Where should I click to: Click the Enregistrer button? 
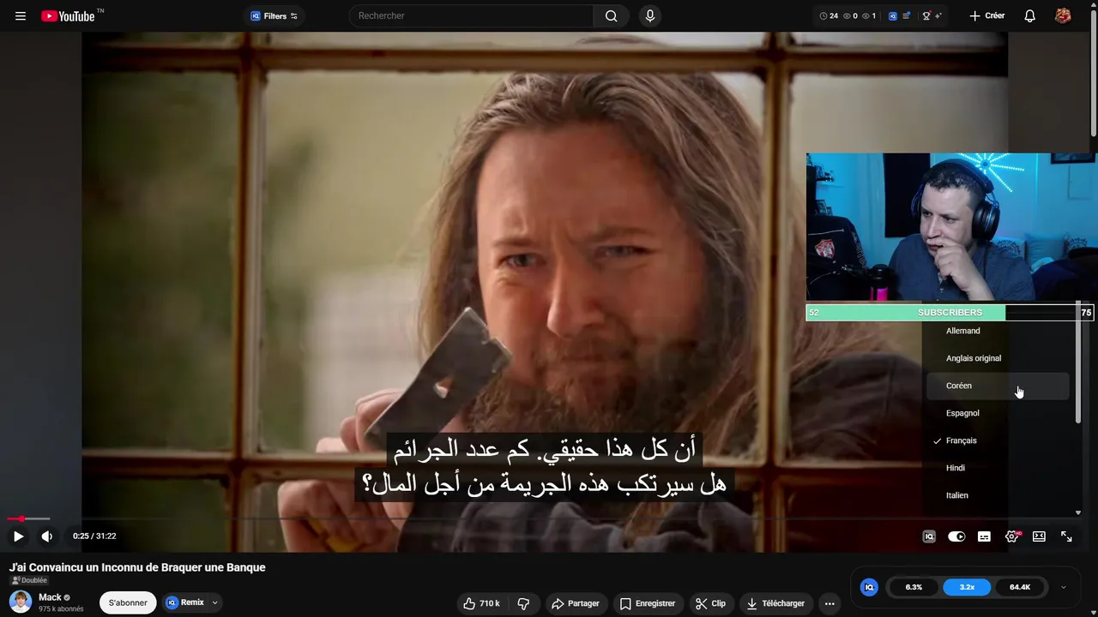tap(648, 603)
